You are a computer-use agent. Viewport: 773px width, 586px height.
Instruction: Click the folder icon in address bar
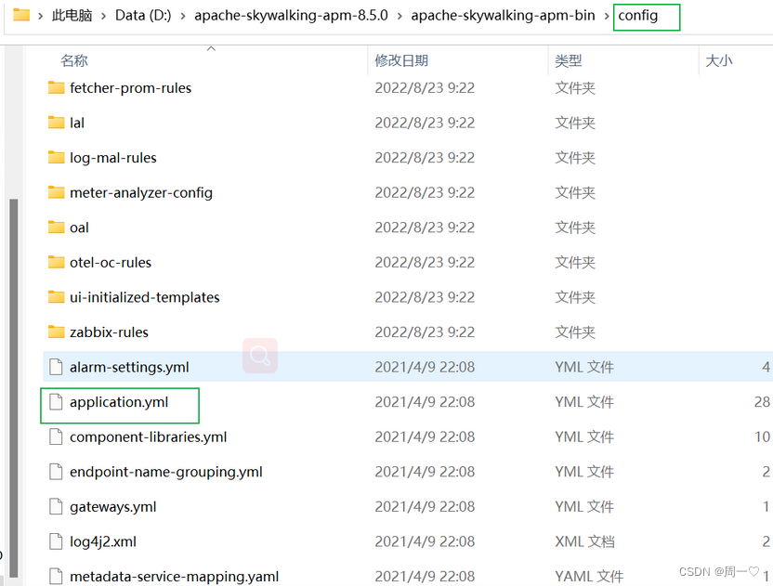[x=21, y=15]
